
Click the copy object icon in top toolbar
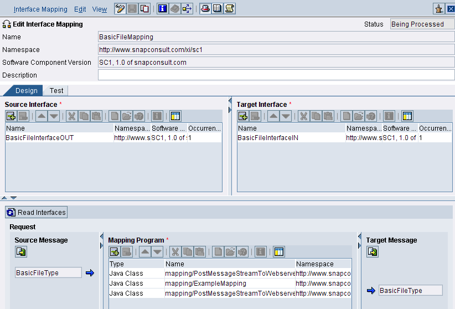tap(144, 9)
